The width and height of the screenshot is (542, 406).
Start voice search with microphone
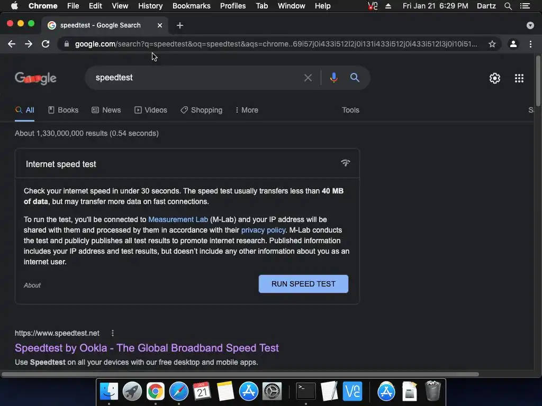[x=333, y=78]
